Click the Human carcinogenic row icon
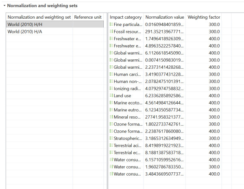The width and height of the screenshot is (244, 189). pyautogui.click(x=111, y=74)
